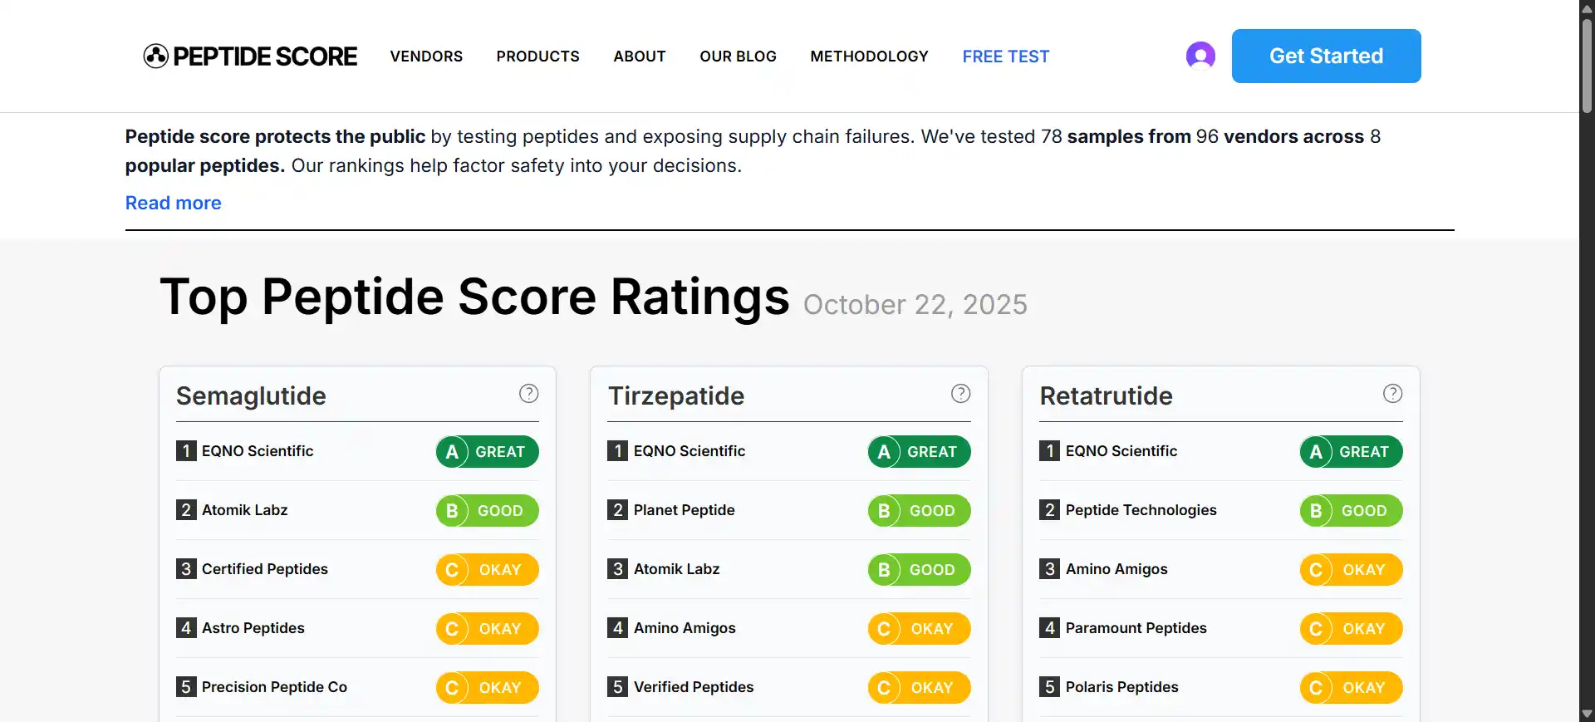The width and height of the screenshot is (1595, 722).
Task: Open the user avatar profile icon
Action: click(1200, 56)
